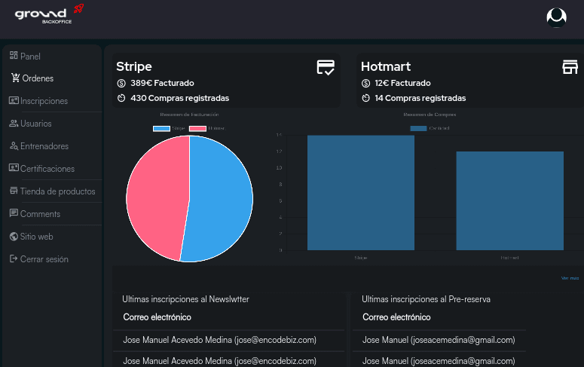584x367 pixels.
Task: Click 'Ultimas inscripciones al Pre-reserva' heading
Action: tap(426, 299)
